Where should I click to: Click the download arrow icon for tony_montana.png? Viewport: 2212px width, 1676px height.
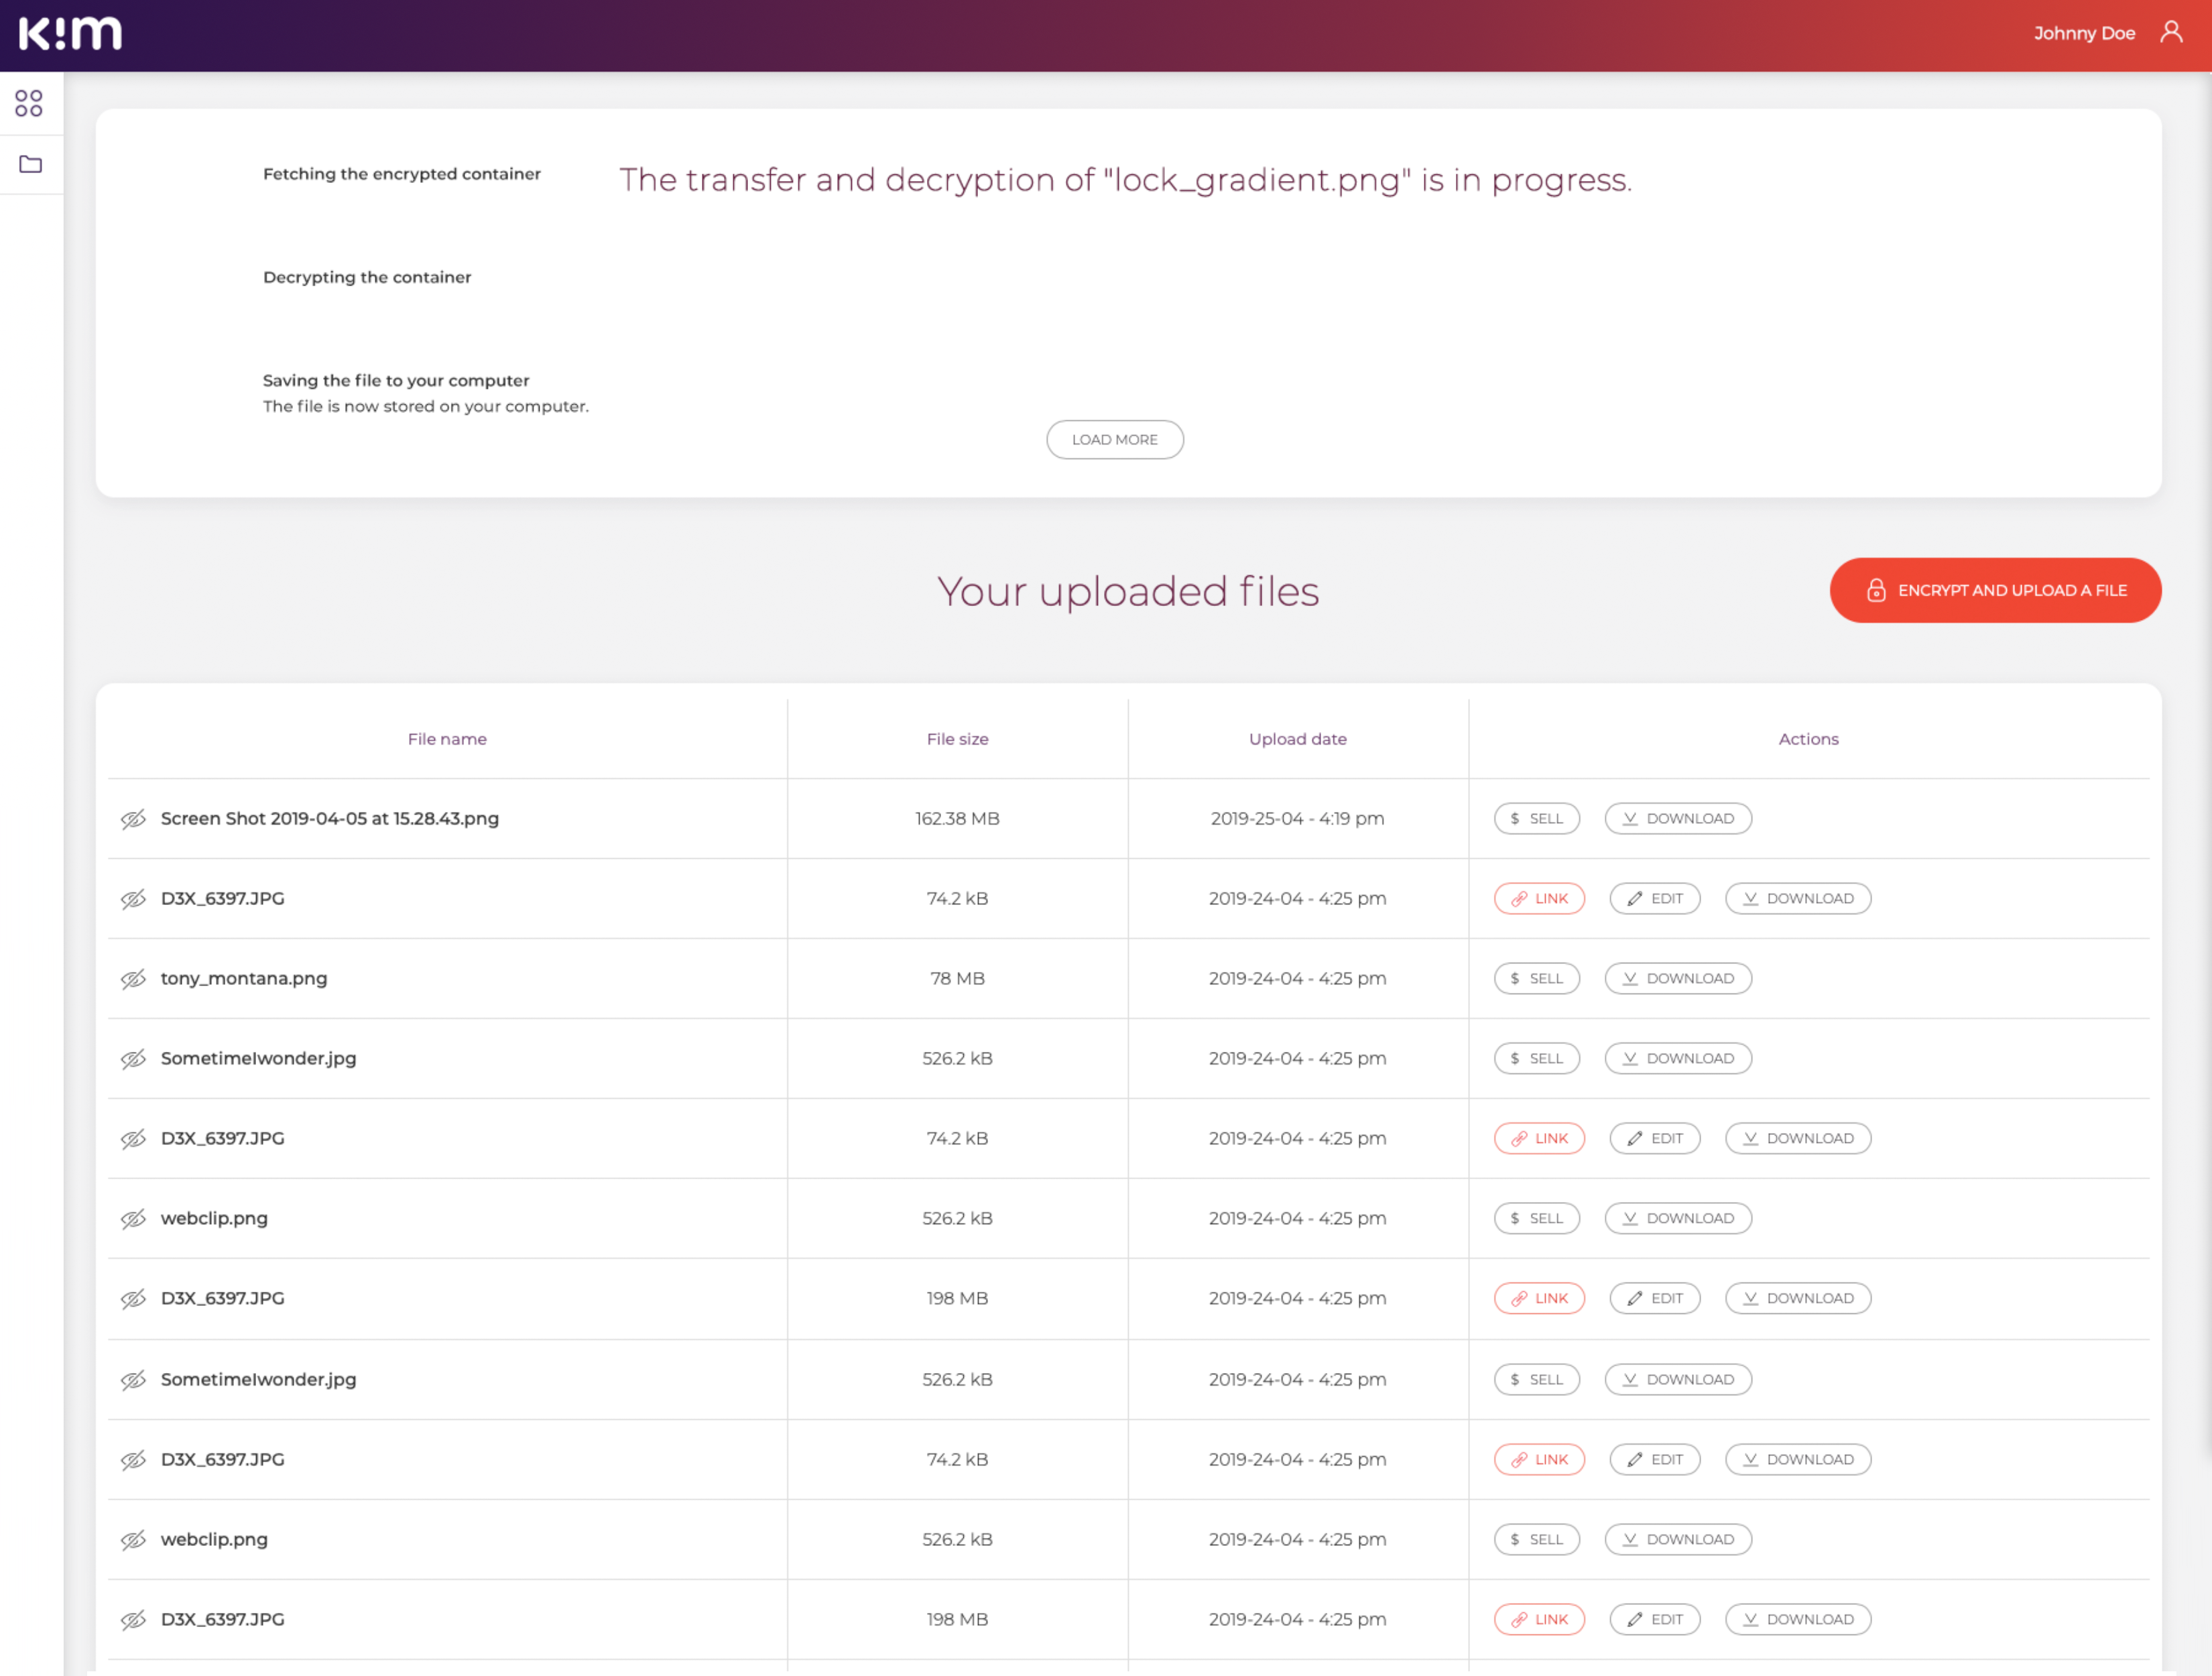(x=1630, y=978)
